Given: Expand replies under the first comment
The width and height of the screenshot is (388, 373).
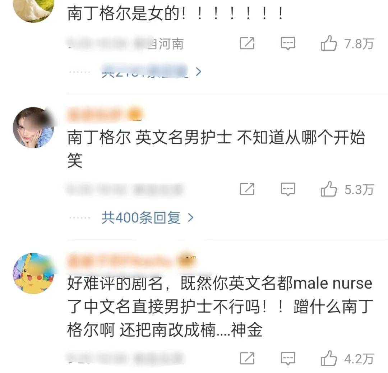Looking at the screenshot, I should tap(145, 72).
